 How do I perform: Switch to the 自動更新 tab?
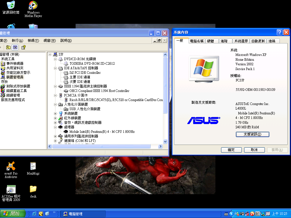tap(258, 41)
